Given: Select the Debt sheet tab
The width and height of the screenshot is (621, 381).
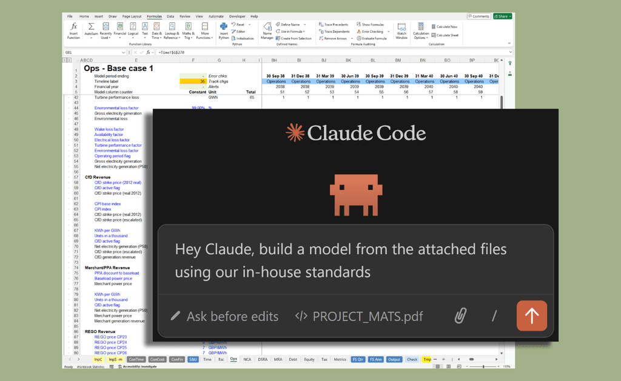Looking at the screenshot, I should pos(293,359).
